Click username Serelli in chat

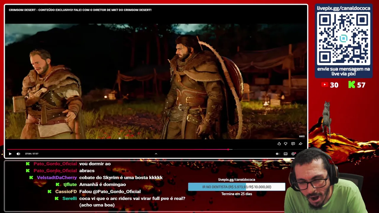pos(70,199)
